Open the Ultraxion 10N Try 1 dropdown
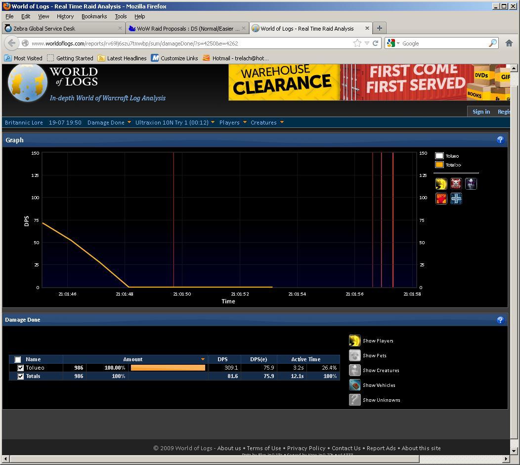The image size is (520, 465). (x=174, y=123)
